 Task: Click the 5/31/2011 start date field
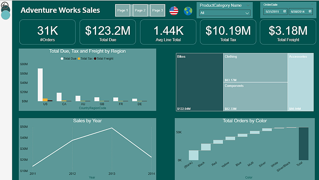click(x=273, y=11)
